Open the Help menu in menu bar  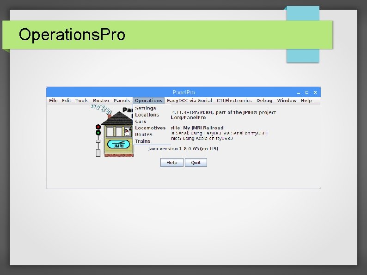coord(306,101)
